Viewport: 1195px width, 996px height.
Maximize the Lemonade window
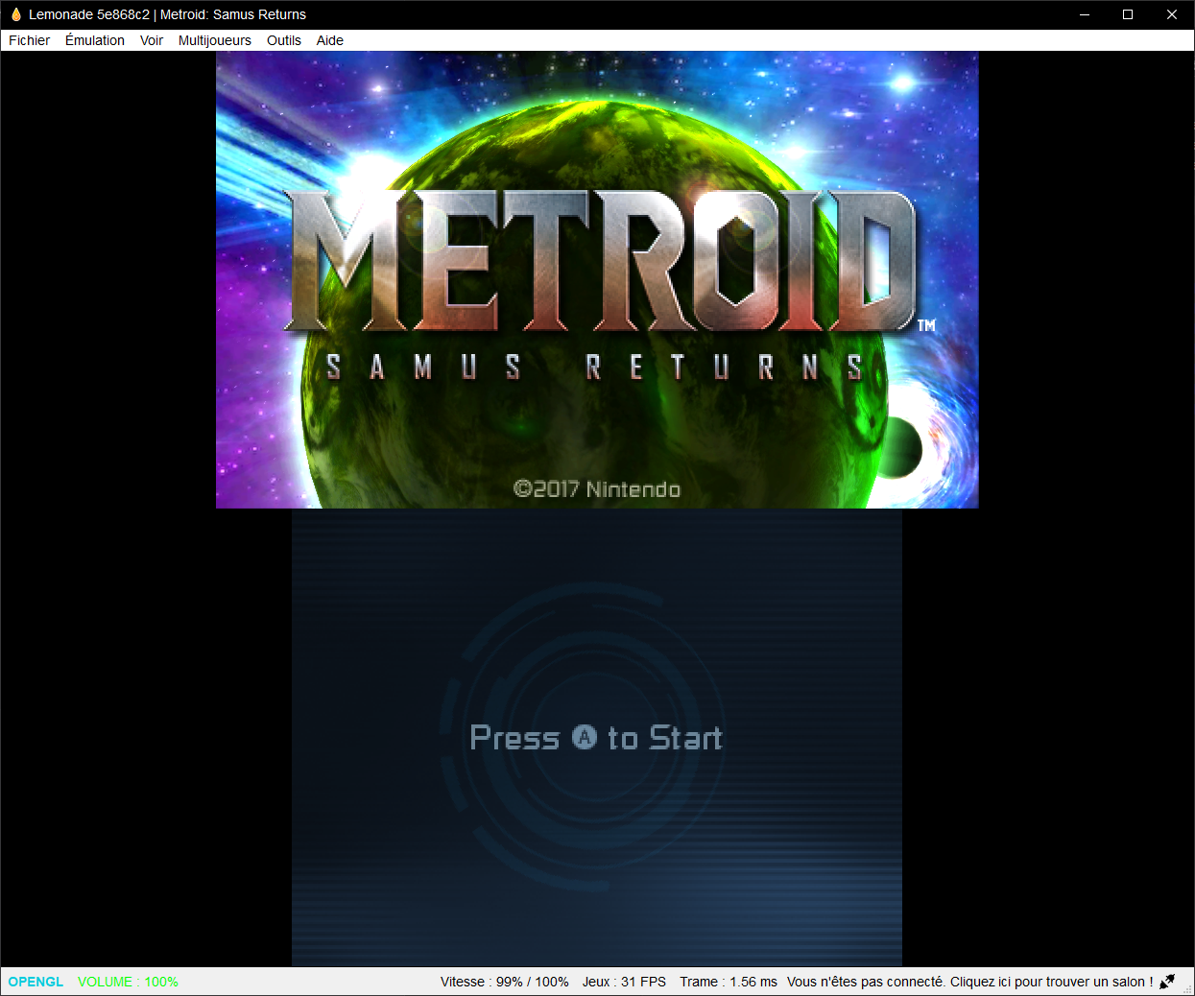[x=1128, y=14]
